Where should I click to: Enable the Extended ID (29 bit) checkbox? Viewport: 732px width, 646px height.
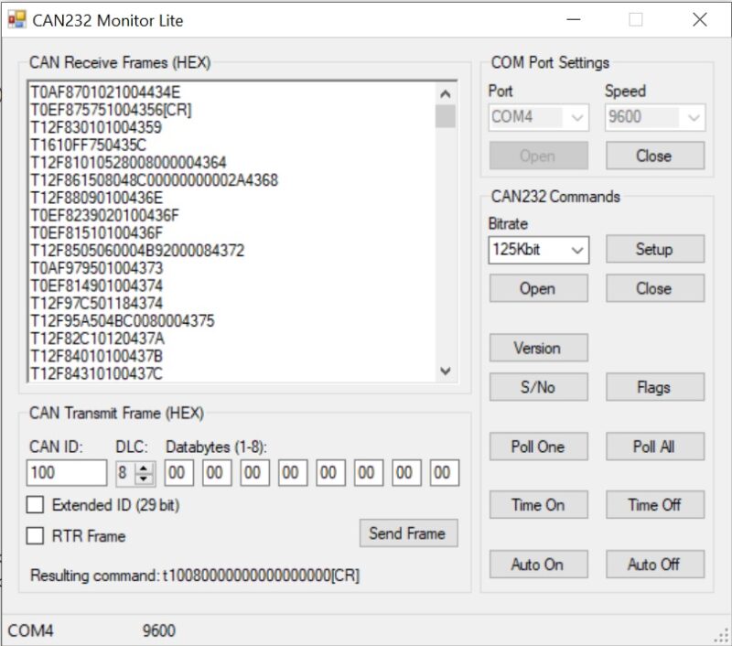click(36, 505)
